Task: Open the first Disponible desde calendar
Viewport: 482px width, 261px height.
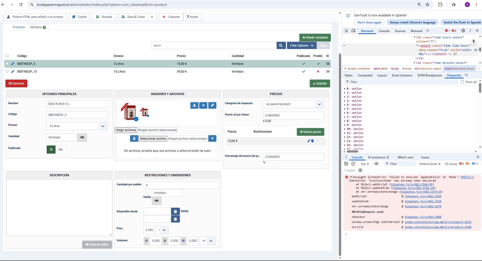Action: (x=175, y=211)
